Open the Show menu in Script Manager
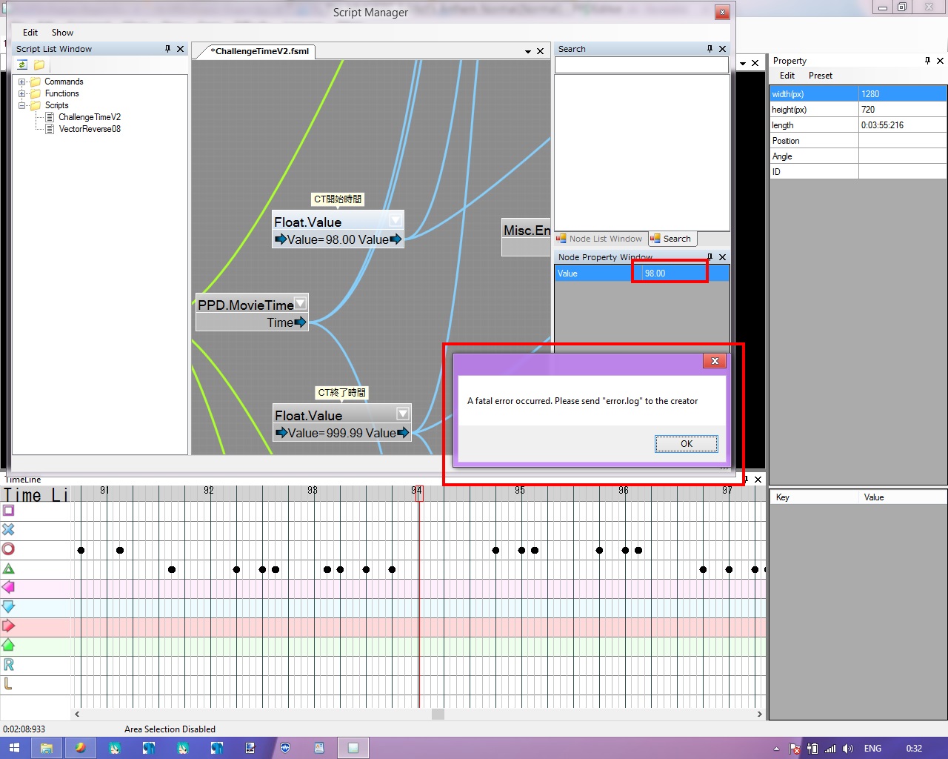Image resolution: width=948 pixels, height=759 pixels. (62, 33)
